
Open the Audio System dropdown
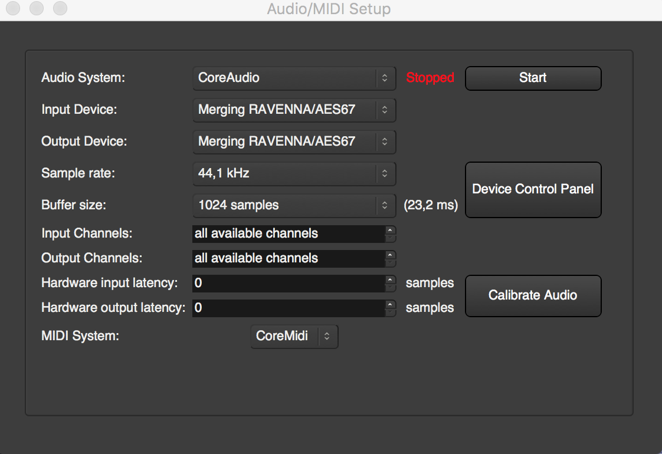coord(294,78)
